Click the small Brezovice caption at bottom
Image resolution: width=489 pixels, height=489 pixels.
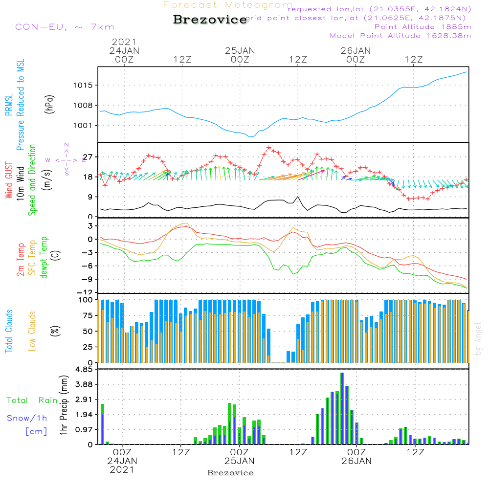[x=230, y=473]
